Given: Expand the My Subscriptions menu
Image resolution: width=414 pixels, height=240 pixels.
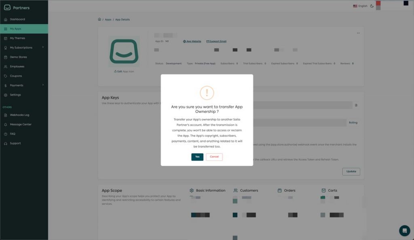Looking at the screenshot, I should coord(22,47).
